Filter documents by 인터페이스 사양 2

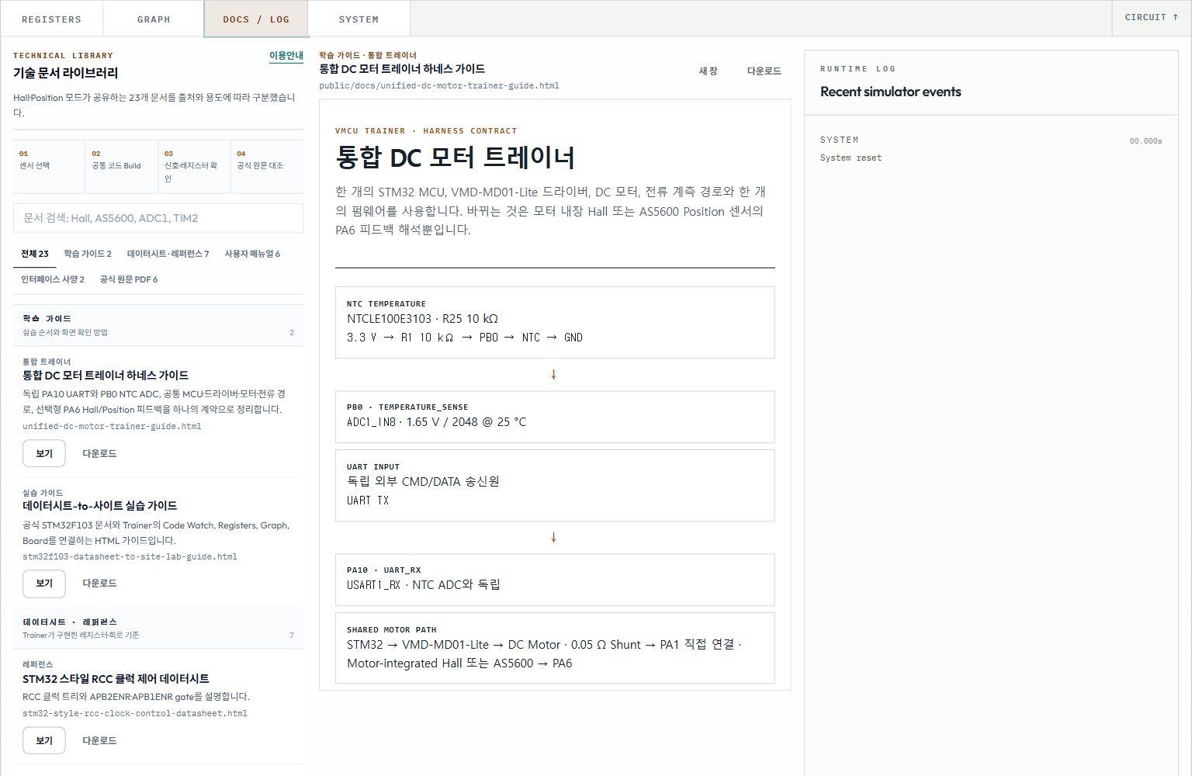[53, 279]
